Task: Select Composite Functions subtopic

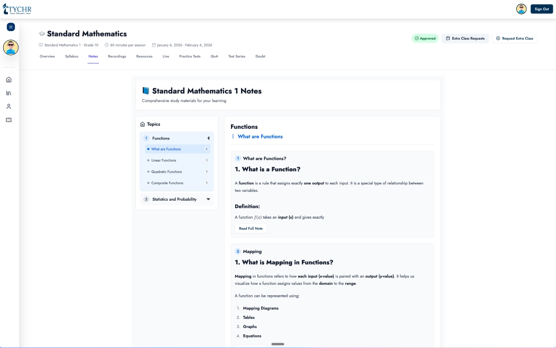Action: [167, 183]
